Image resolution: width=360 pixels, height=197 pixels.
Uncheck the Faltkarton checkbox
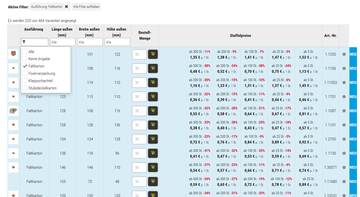click(25, 66)
